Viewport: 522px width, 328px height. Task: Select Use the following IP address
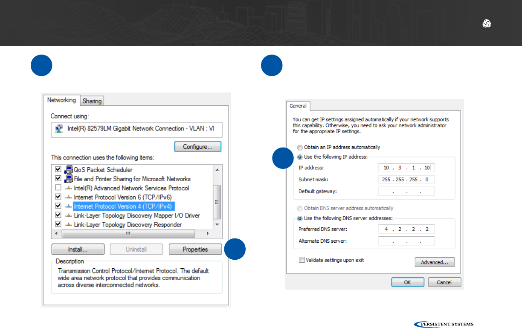pyautogui.click(x=300, y=157)
